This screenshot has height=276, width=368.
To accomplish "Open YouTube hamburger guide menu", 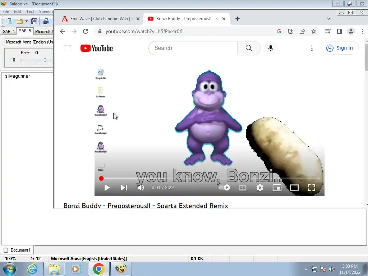I will [68, 48].
